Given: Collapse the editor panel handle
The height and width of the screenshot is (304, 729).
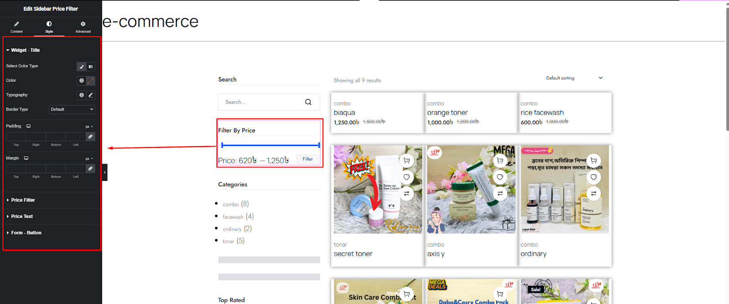Looking at the screenshot, I should [x=105, y=172].
